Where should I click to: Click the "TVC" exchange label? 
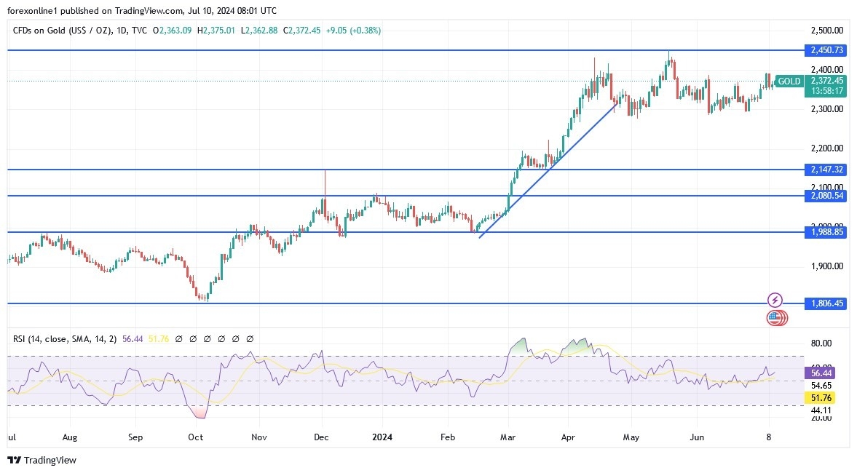pyautogui.click(x=139, y=31)
